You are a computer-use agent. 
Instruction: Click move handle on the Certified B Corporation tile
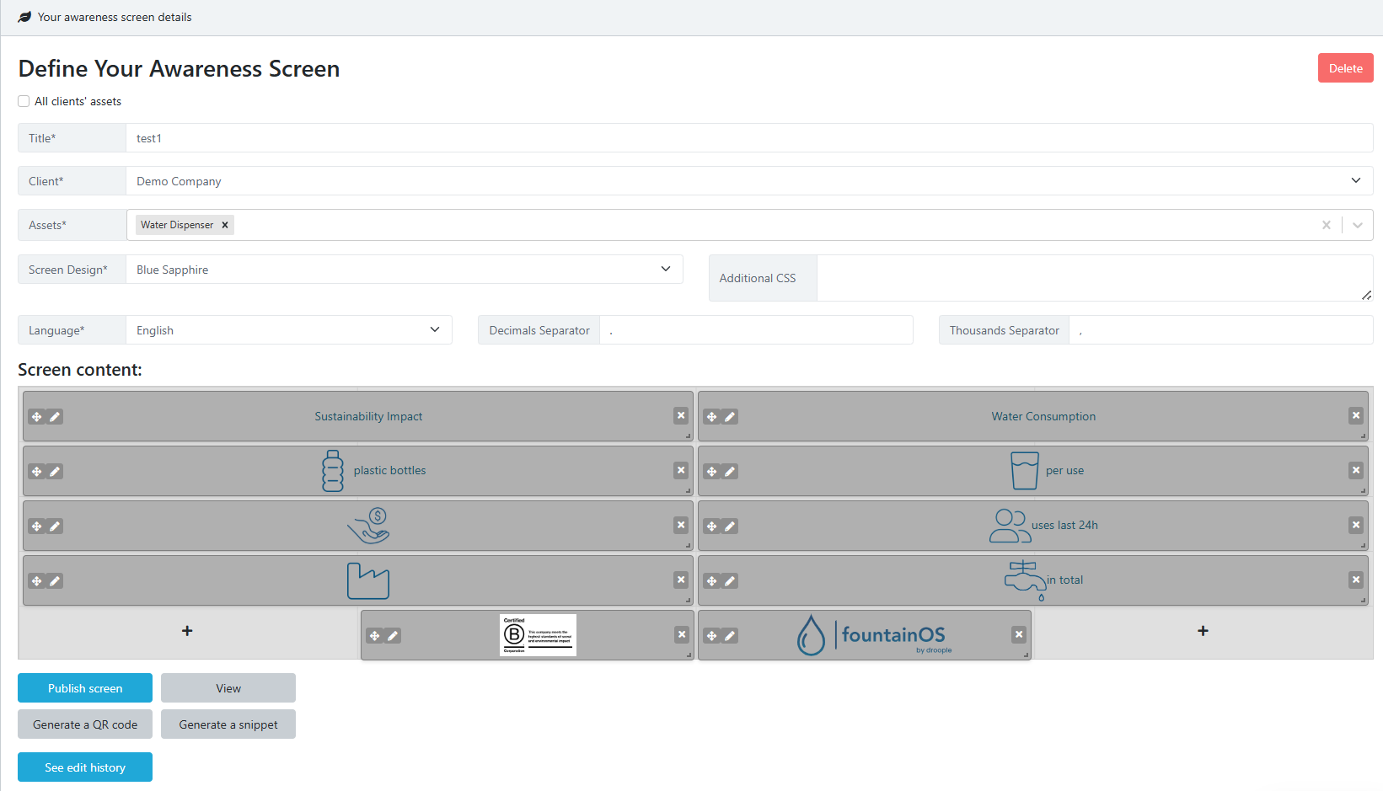(375, 636)
